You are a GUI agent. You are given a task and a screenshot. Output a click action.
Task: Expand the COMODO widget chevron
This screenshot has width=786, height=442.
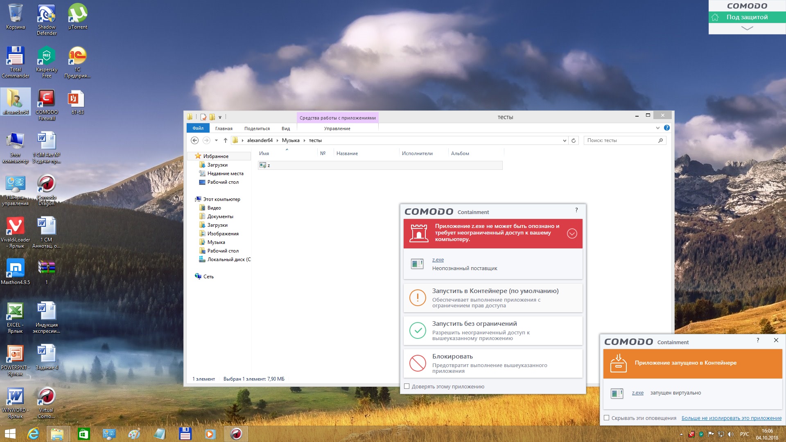pyautogui.click(x=747, y=28)
